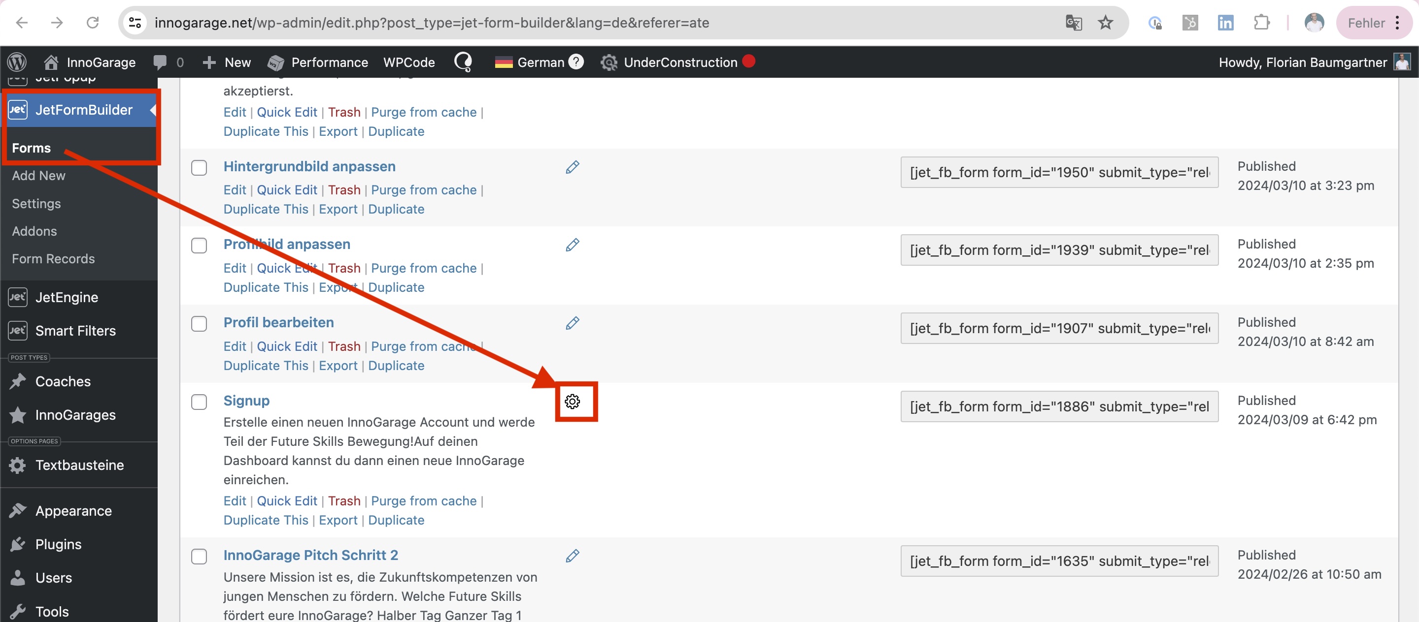Open JetFormBuilder Settings submenu
The image size is (1419, 622).
pyautogui.click(x=36, y=204)
